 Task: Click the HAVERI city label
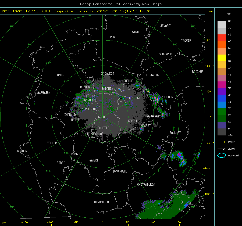pyautogui.click(x=93, y=160)
